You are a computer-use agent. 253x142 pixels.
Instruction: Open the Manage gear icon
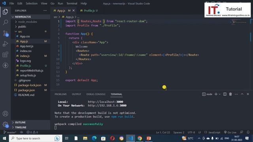pyautogui.click(x=5, y=125)
